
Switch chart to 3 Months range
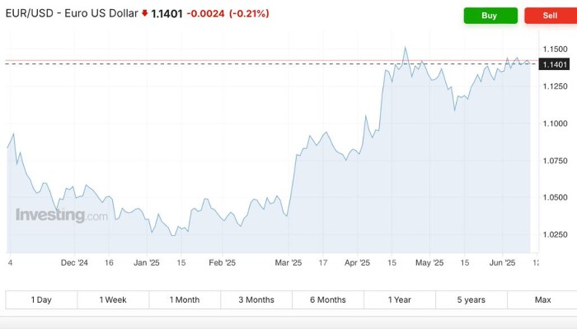coord(256,300)
